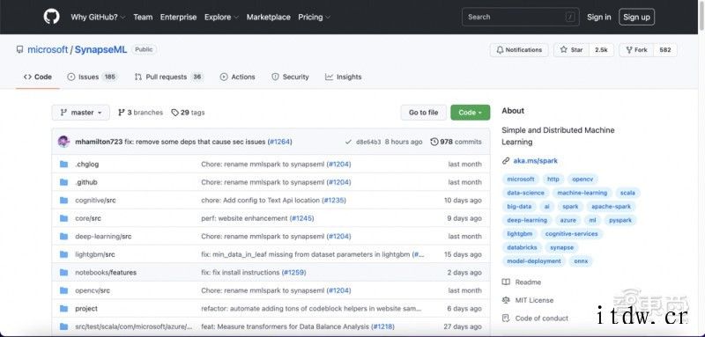
Task: Open the notebooks/features folder
Action: [x=106, y=273]
